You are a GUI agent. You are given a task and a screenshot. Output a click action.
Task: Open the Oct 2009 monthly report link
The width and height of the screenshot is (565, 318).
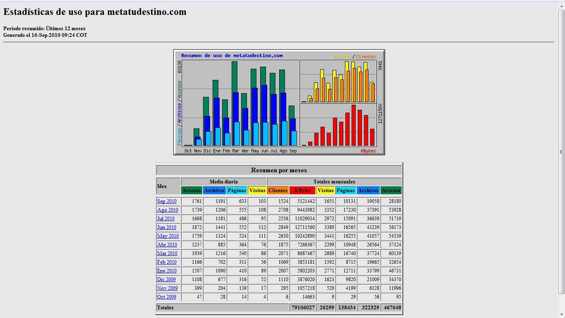[x=167, y=297]
